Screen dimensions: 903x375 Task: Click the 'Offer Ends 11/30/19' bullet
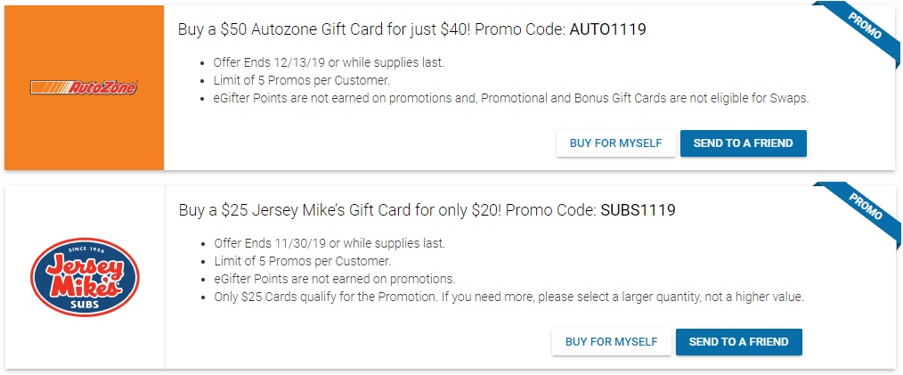tap(329, 243)
